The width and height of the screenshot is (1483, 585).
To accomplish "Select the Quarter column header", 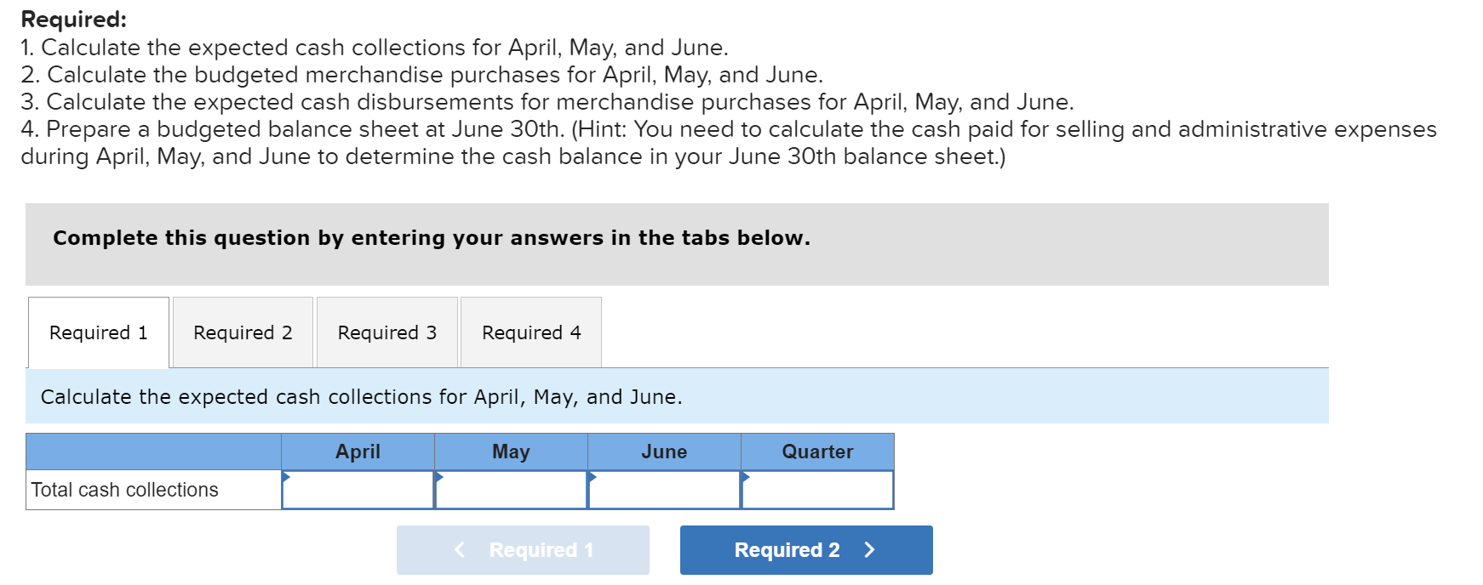I will tap(817, 452).
